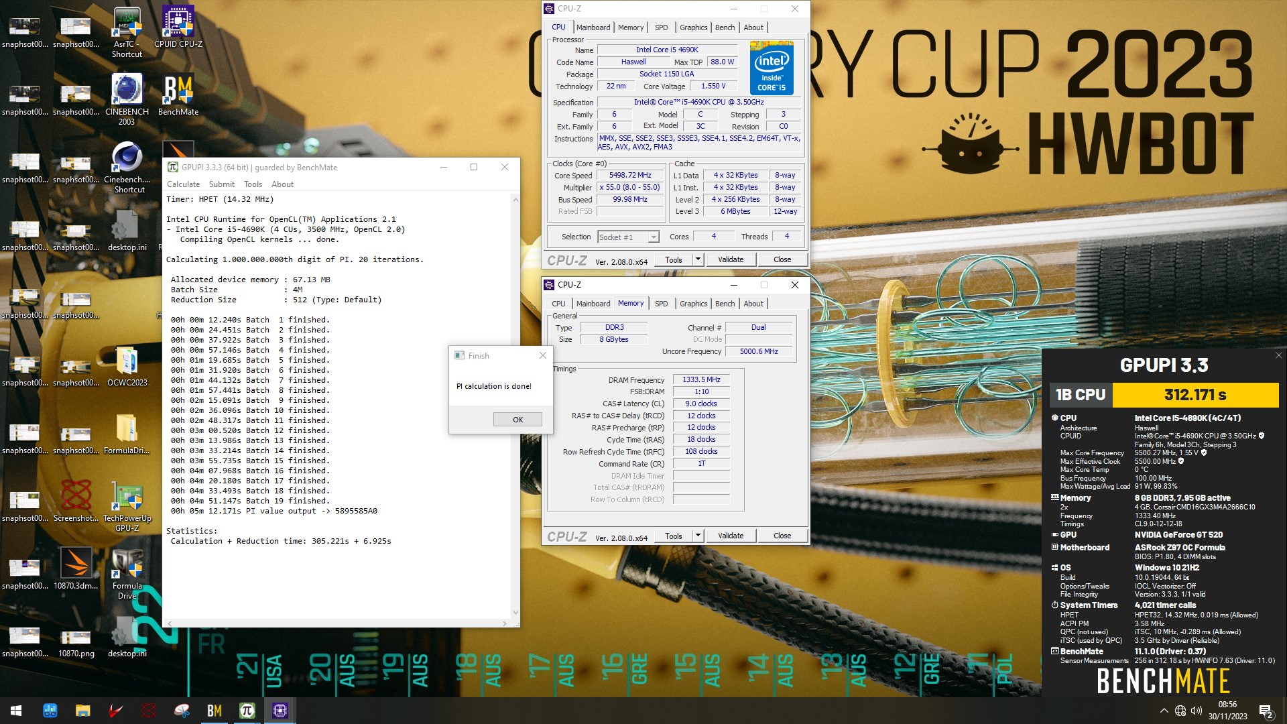Screen dimensions: 1287x724
Task: Expand Tools dropdown arrow in lower CPU-Z
Action: tap(698, 536)
